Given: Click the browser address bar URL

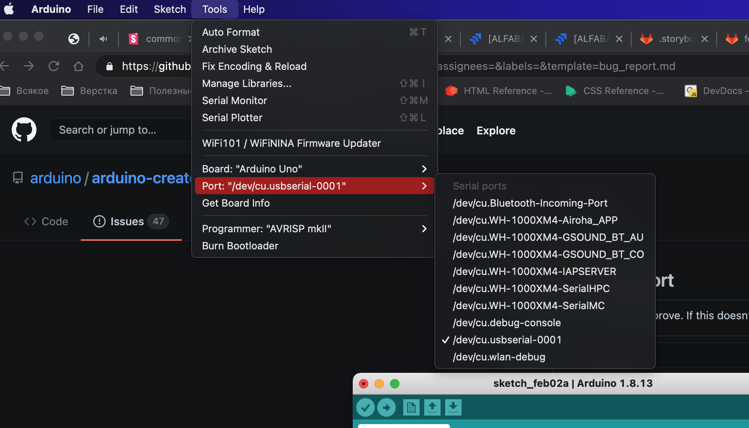Looking at the screenshot, I should [156, 66].
